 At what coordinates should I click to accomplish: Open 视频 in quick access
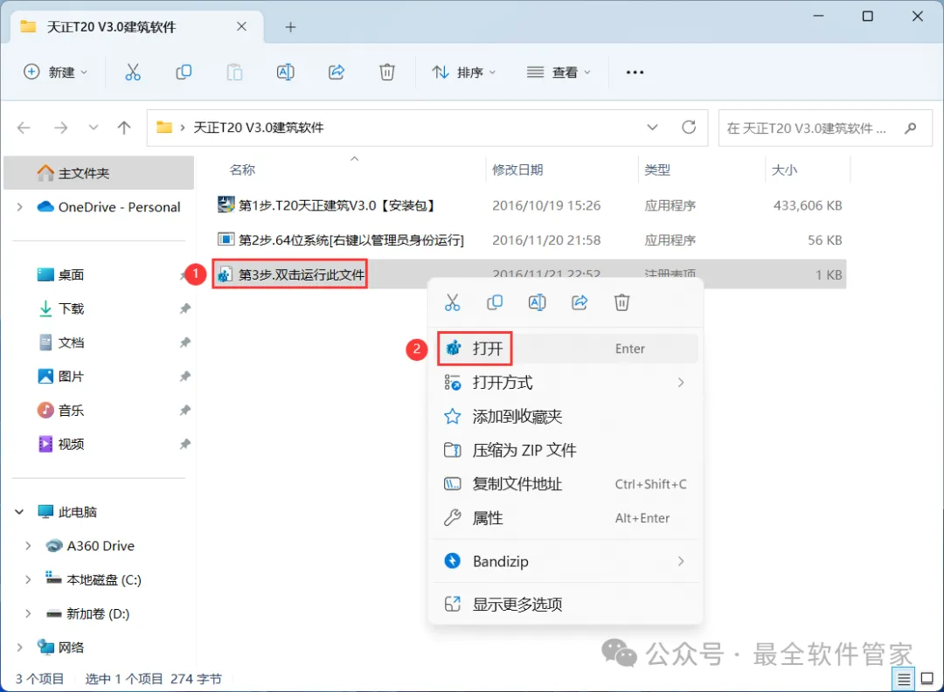(71, 444)
